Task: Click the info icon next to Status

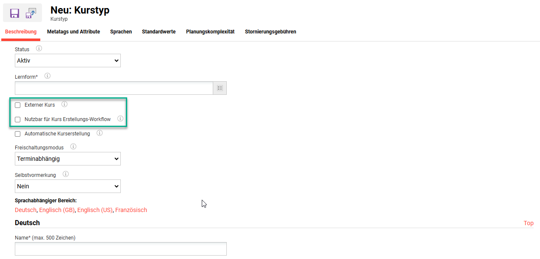Action: click(x=39, y=49)
